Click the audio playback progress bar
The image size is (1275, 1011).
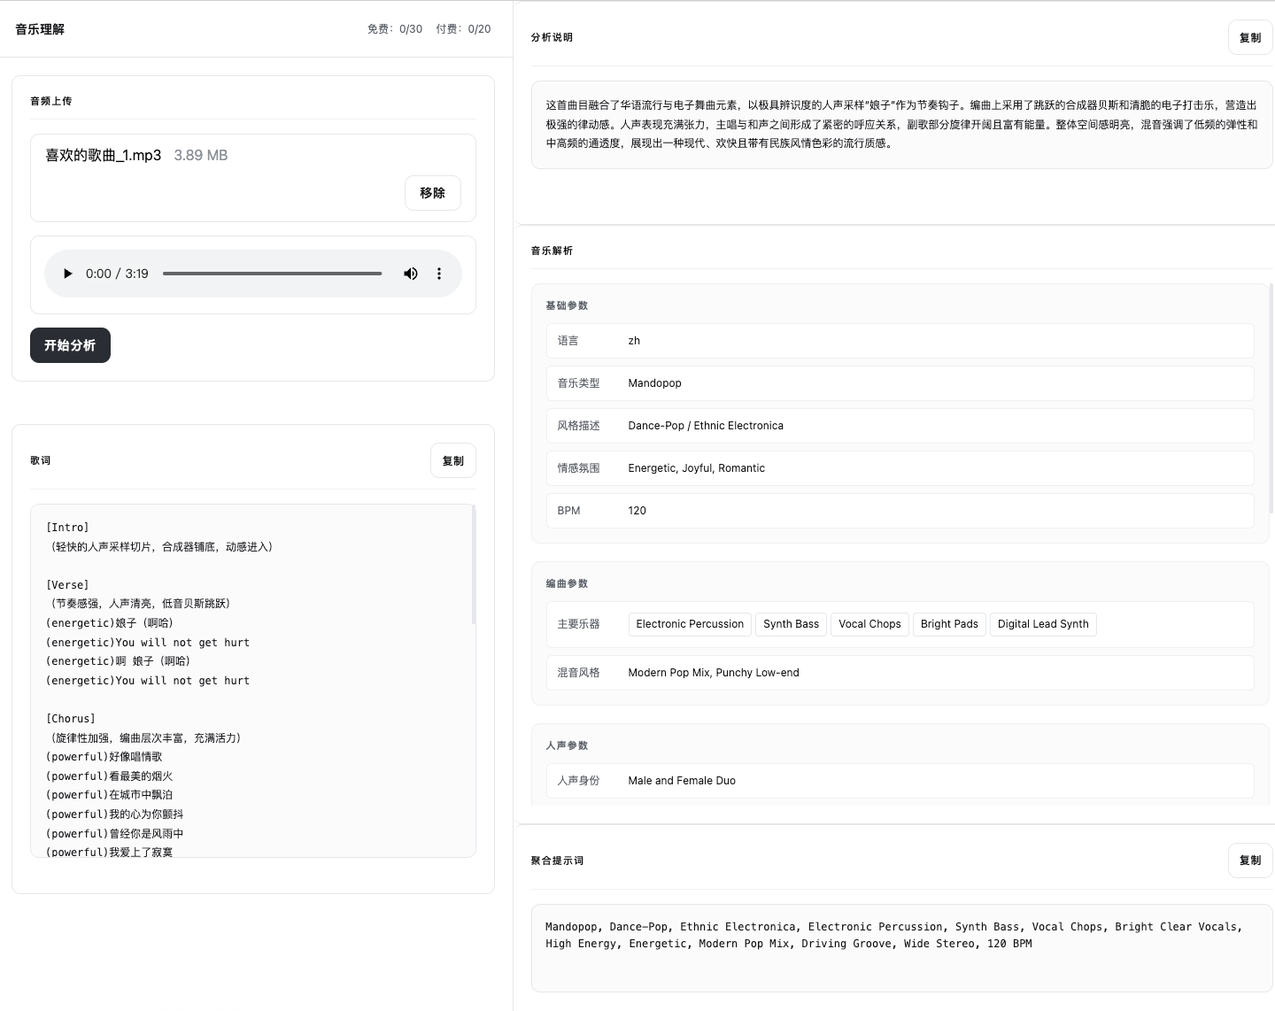[272, 274]
